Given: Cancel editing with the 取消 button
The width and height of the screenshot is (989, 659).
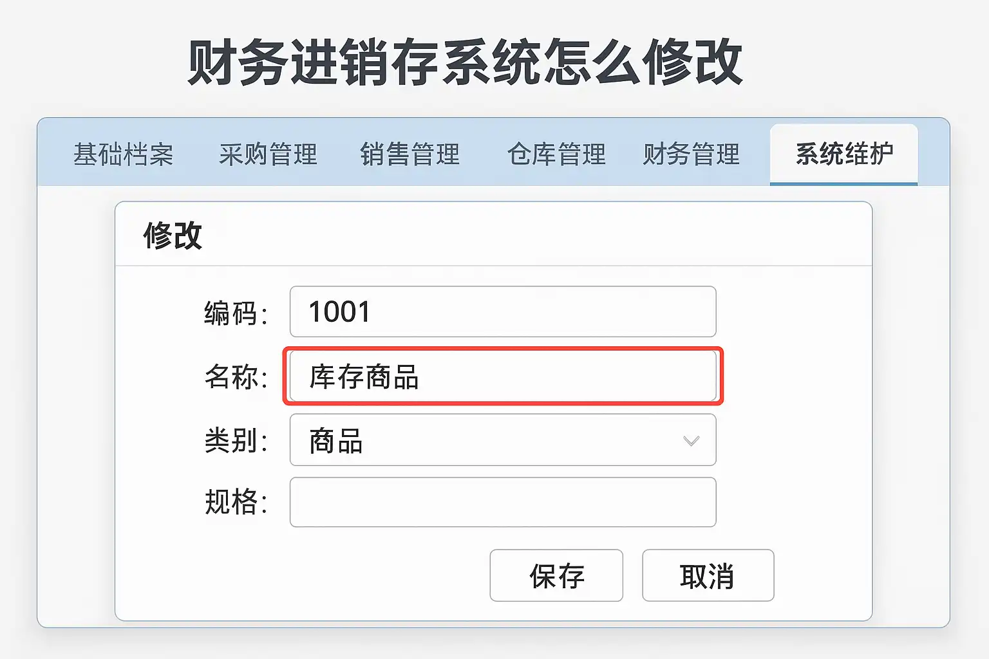Looking at the screenshot, I should click(708, 575).
